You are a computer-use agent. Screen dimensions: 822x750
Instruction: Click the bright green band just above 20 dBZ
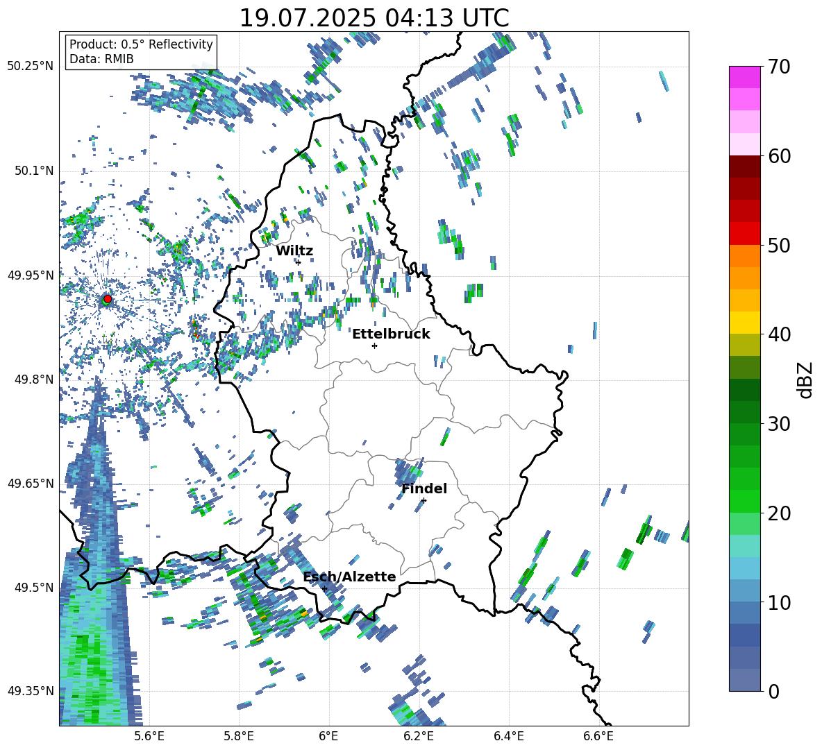click(744, 501)
